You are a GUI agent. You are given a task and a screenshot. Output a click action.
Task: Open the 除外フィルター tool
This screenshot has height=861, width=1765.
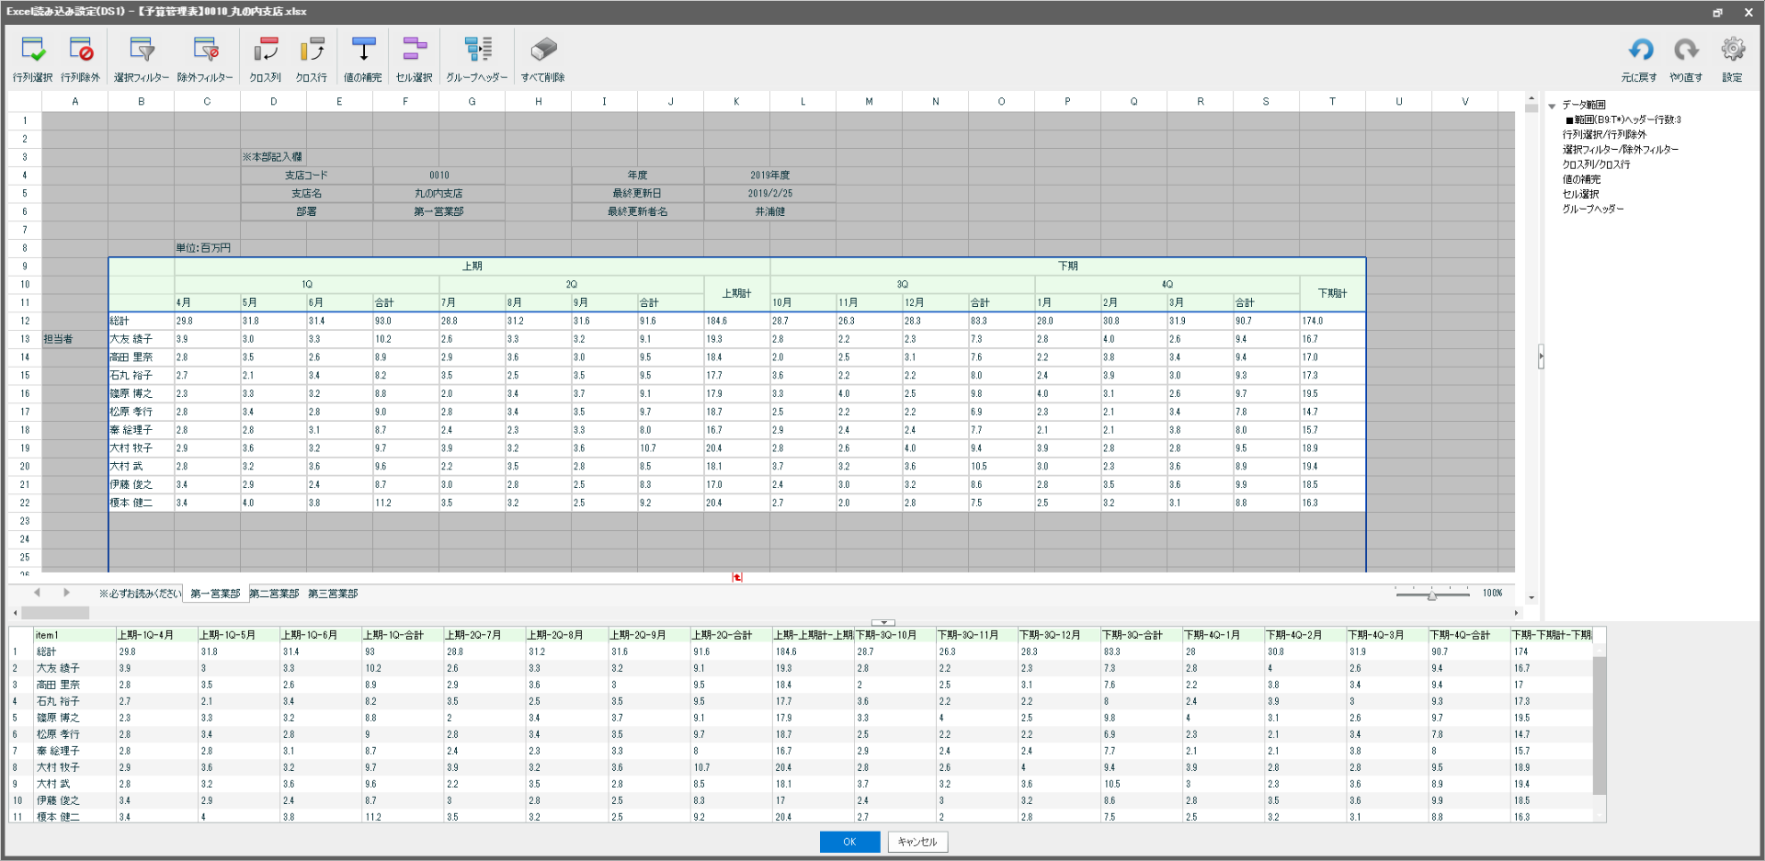(205, 51)
